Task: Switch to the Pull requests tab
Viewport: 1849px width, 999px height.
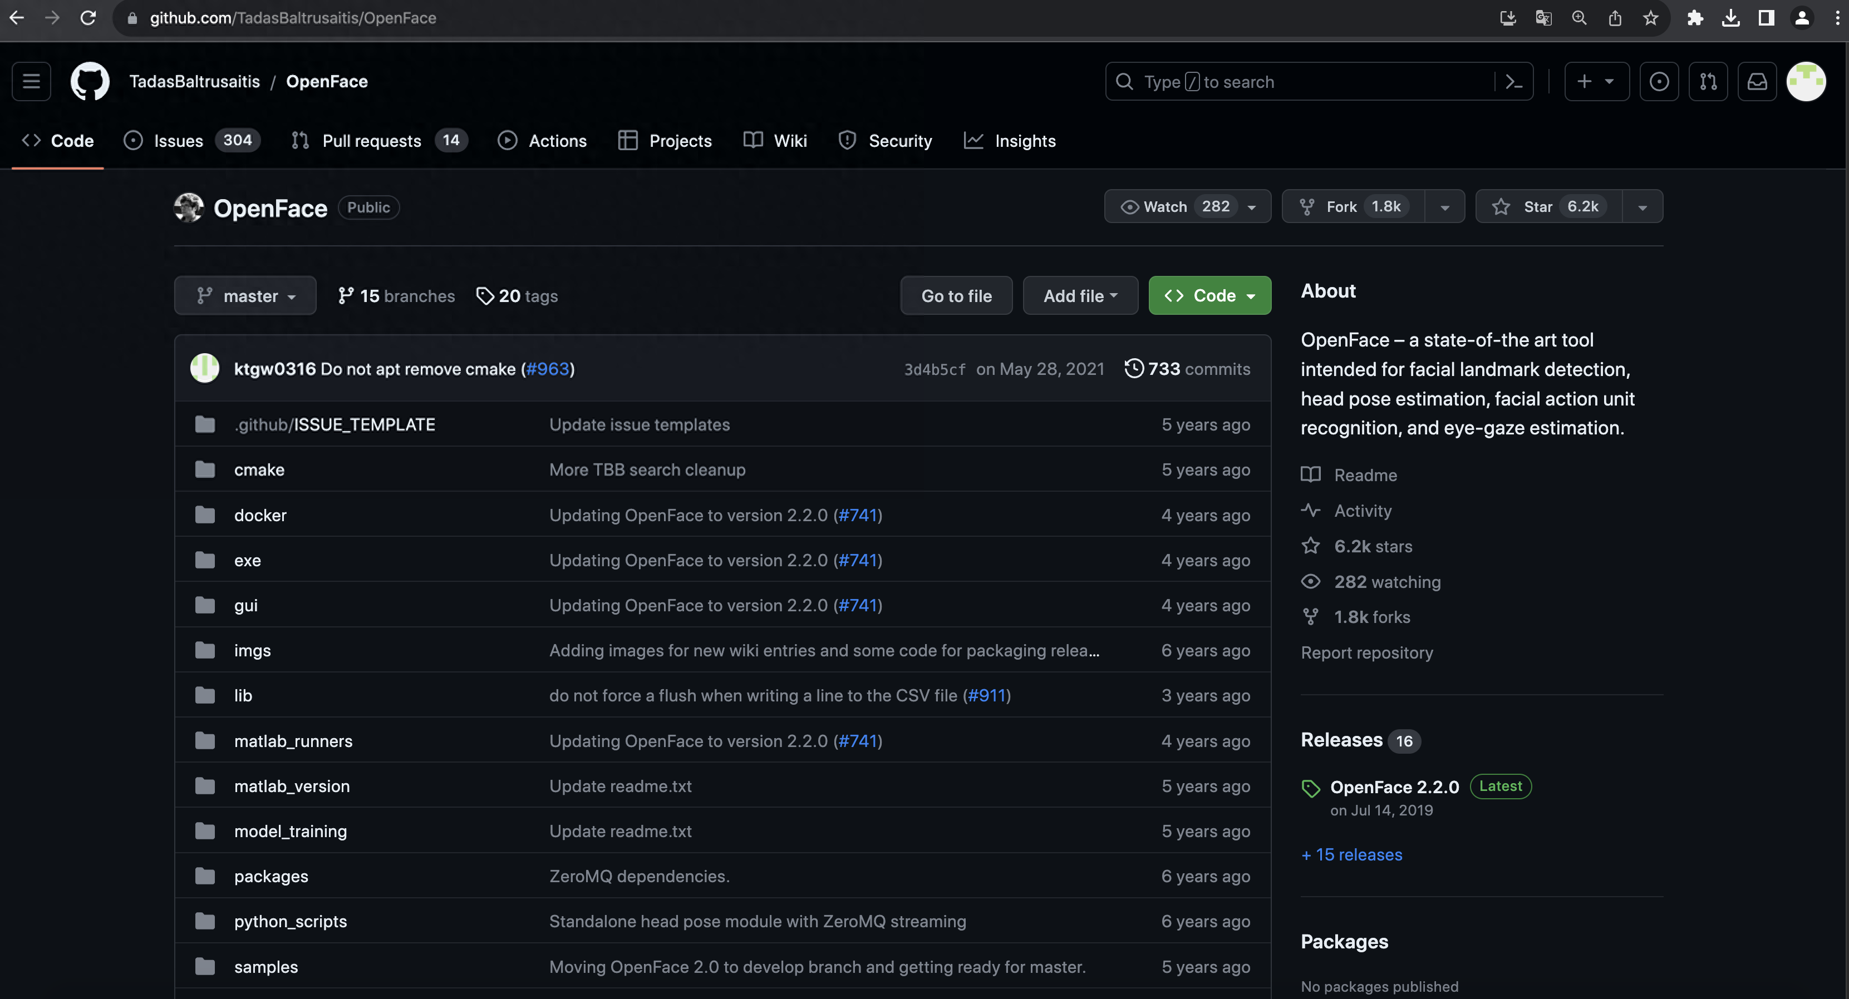Action: pos(379,141)
